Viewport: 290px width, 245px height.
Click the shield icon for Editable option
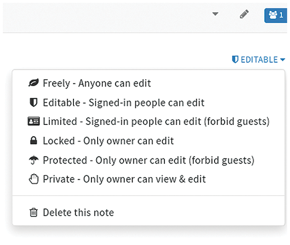(33, 102)
